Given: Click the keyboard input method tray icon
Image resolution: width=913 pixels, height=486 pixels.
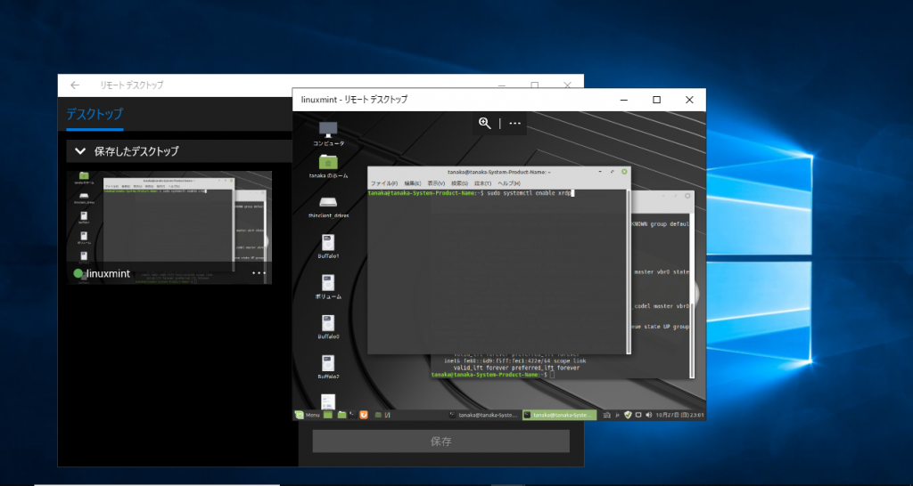Looking at the screenshot, I should click(607, 415).
